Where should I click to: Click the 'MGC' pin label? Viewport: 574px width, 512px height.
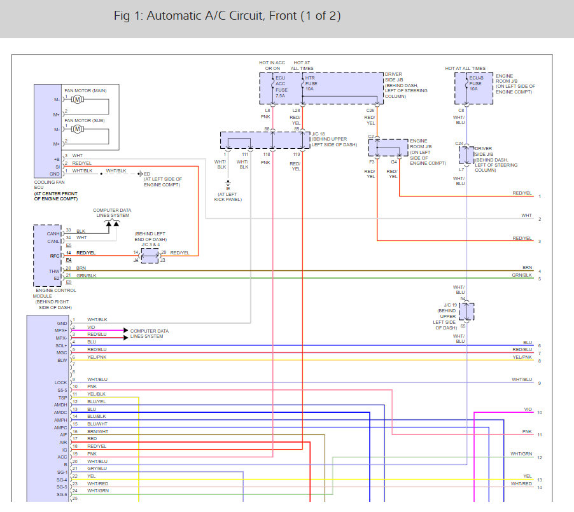62,353
